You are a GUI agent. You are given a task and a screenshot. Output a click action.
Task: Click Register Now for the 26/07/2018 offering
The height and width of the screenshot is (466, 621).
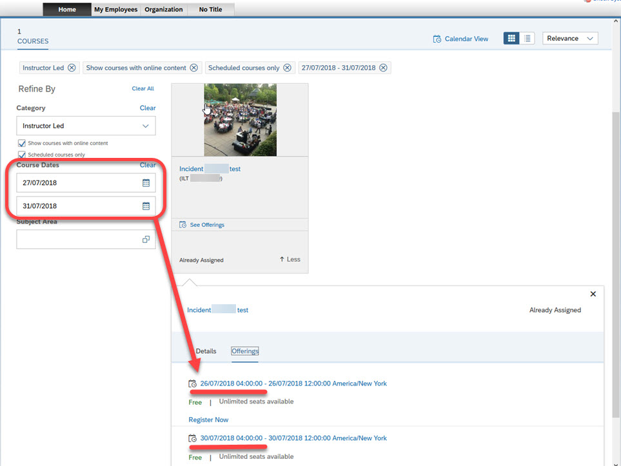point(208,420)
